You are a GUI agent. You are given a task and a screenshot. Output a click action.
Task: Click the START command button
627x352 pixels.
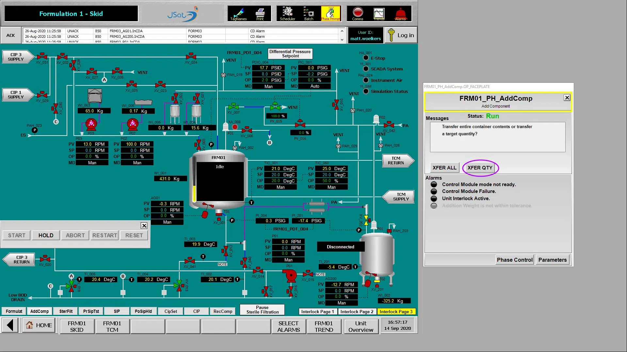click(17, 235)
